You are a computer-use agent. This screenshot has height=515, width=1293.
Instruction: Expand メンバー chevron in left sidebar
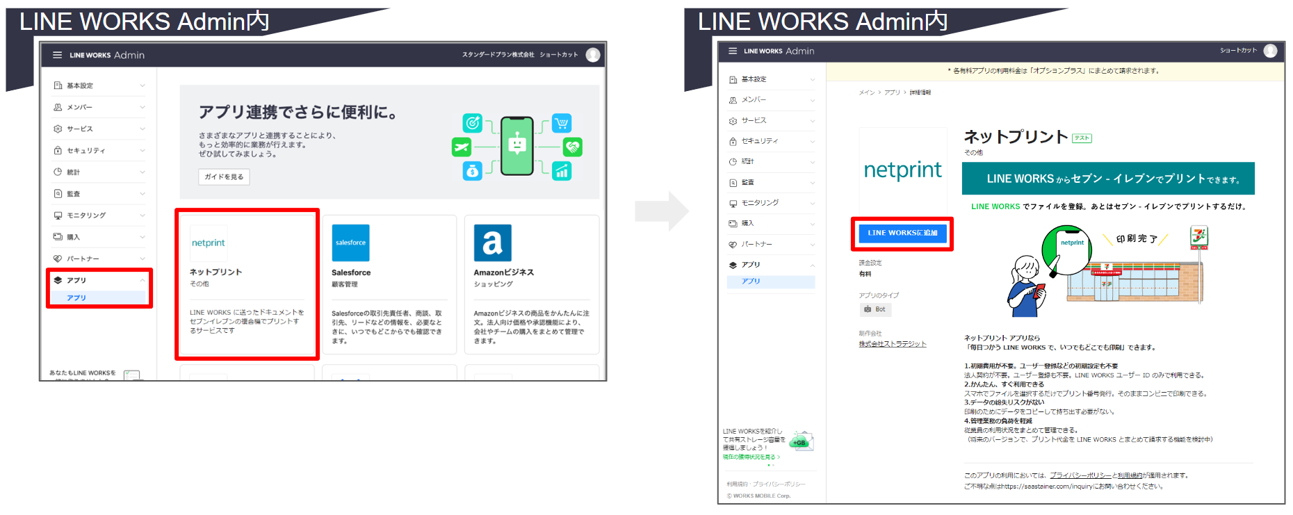pos(143,107)
